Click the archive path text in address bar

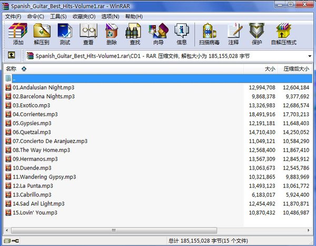click(143, 56)
